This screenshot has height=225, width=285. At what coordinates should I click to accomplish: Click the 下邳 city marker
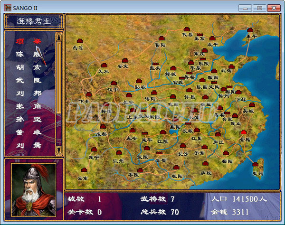pos(238,92)
